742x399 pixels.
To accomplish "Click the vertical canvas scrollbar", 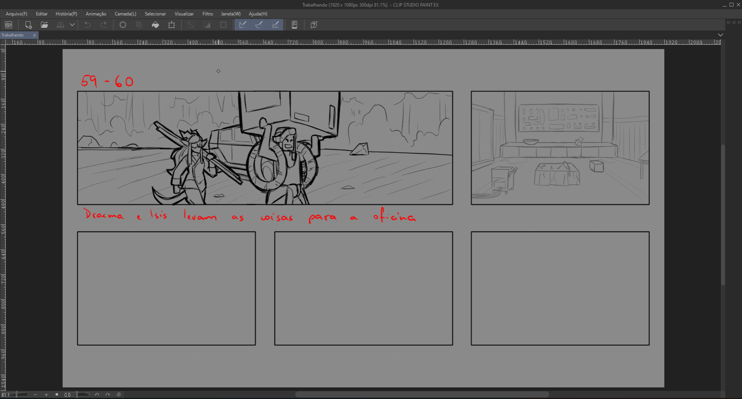I will click(x=723, y=215).
